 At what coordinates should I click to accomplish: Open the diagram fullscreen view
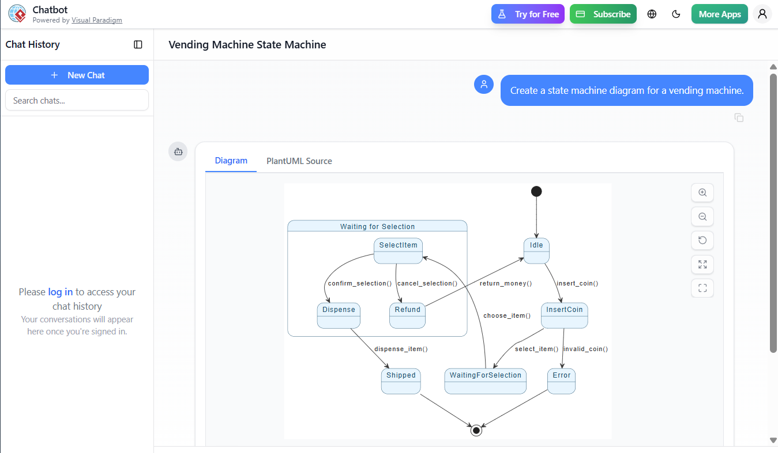[702, 288]
